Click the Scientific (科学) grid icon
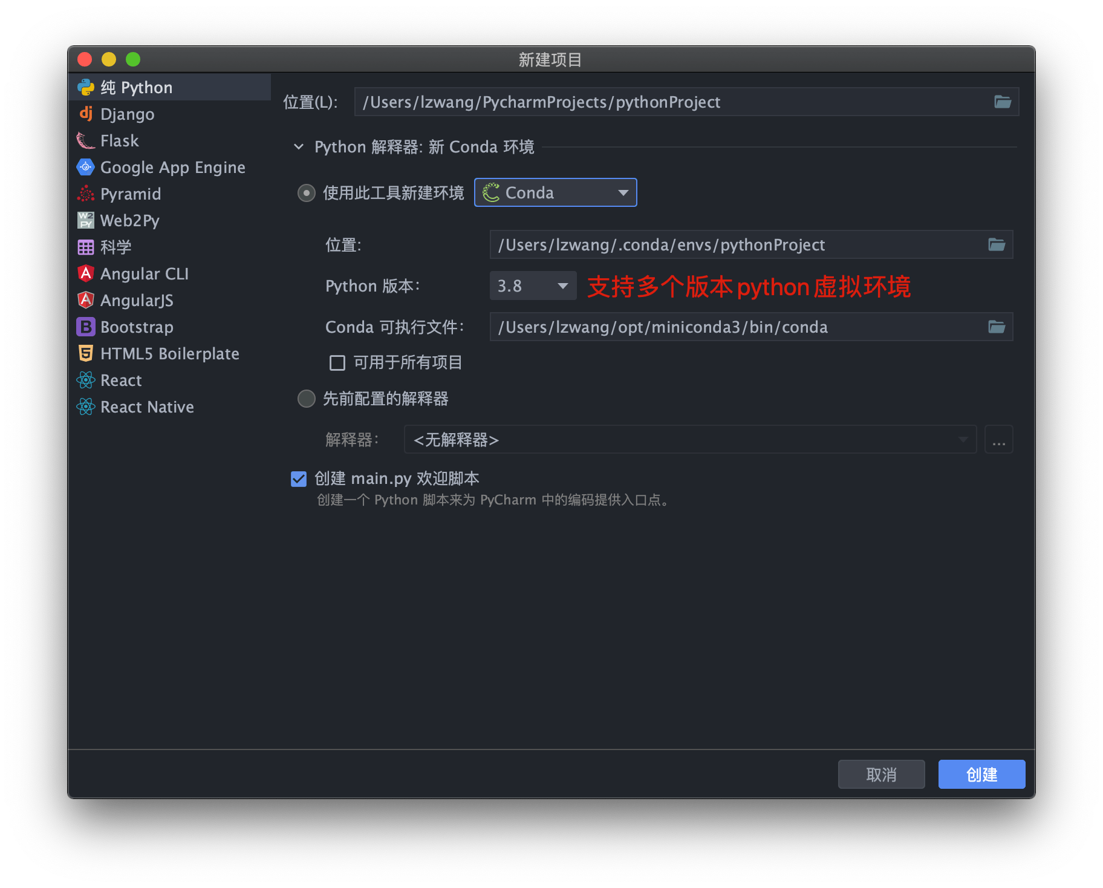Viewport: 1103px width, 888px height. [86, 247]
